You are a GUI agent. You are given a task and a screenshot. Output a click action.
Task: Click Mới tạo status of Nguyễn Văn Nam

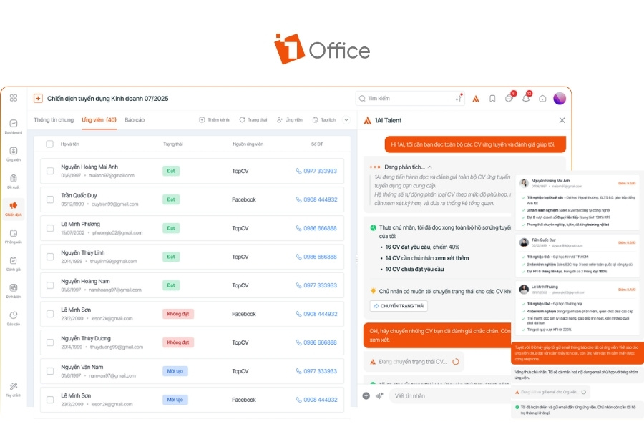point(175,371)
